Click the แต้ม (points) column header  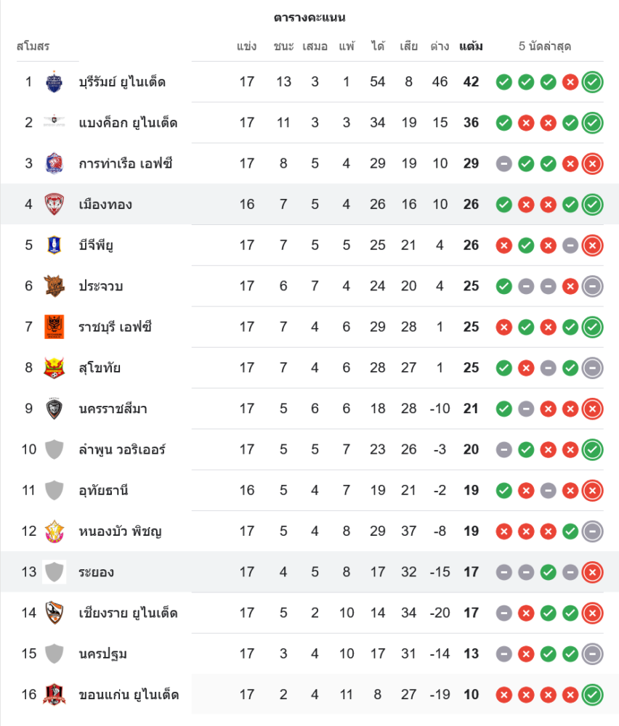(x=471, y=46)
